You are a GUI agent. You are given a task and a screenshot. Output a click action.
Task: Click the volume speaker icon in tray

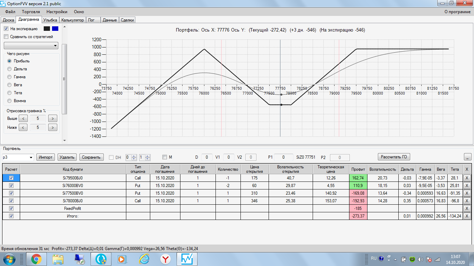[x=421, y=259]
